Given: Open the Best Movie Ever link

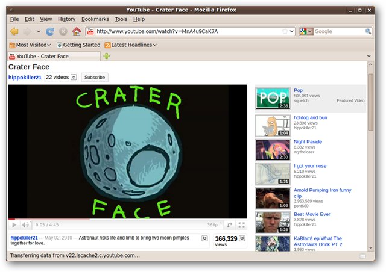Looking at the screenshot, I should click(x=312, y=214).
